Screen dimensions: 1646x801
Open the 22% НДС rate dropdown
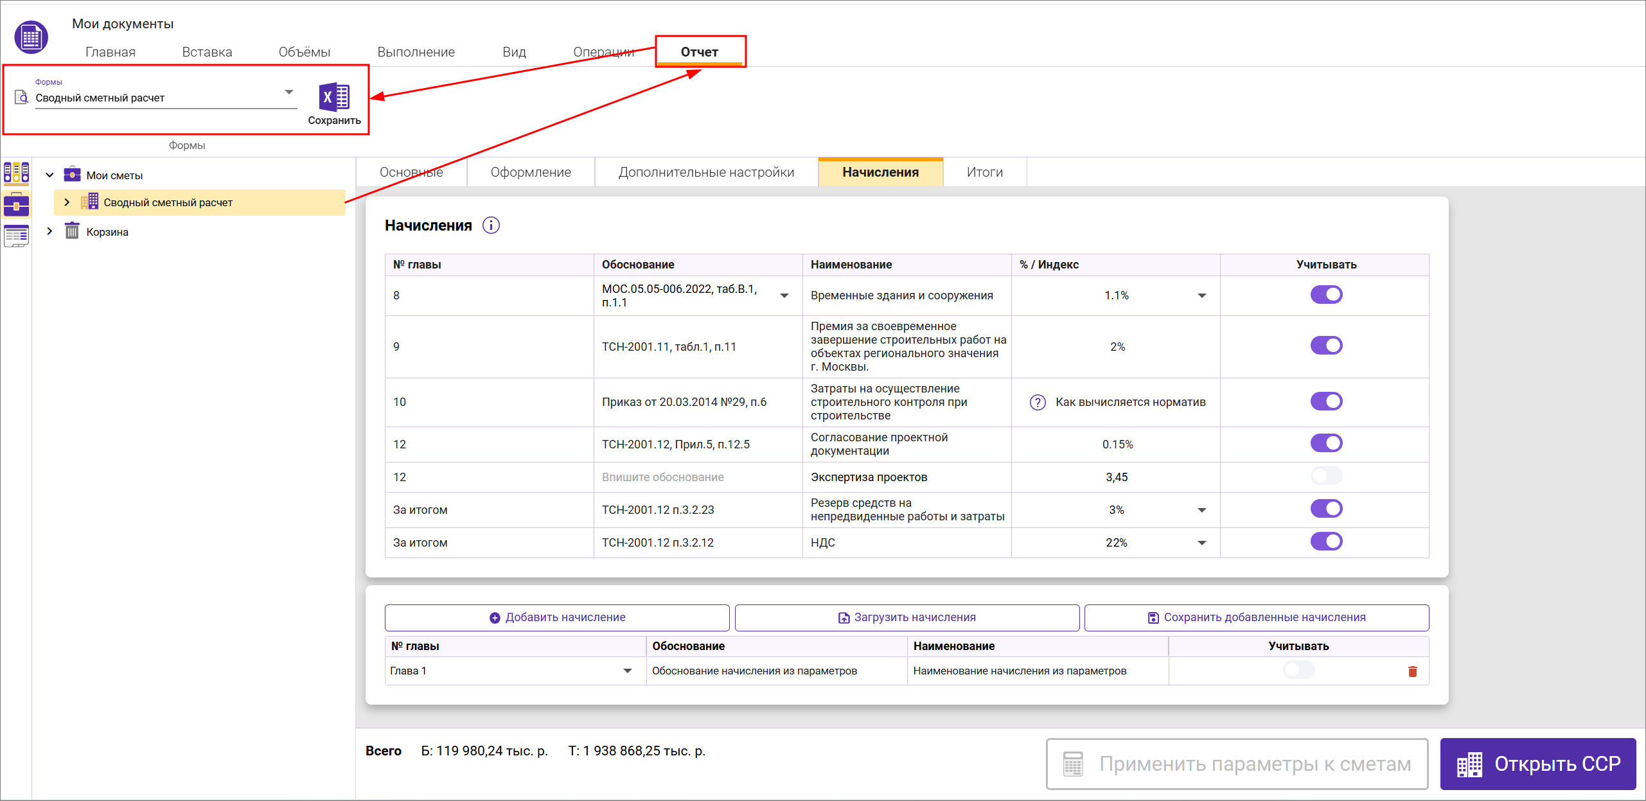coord(1201,543)
